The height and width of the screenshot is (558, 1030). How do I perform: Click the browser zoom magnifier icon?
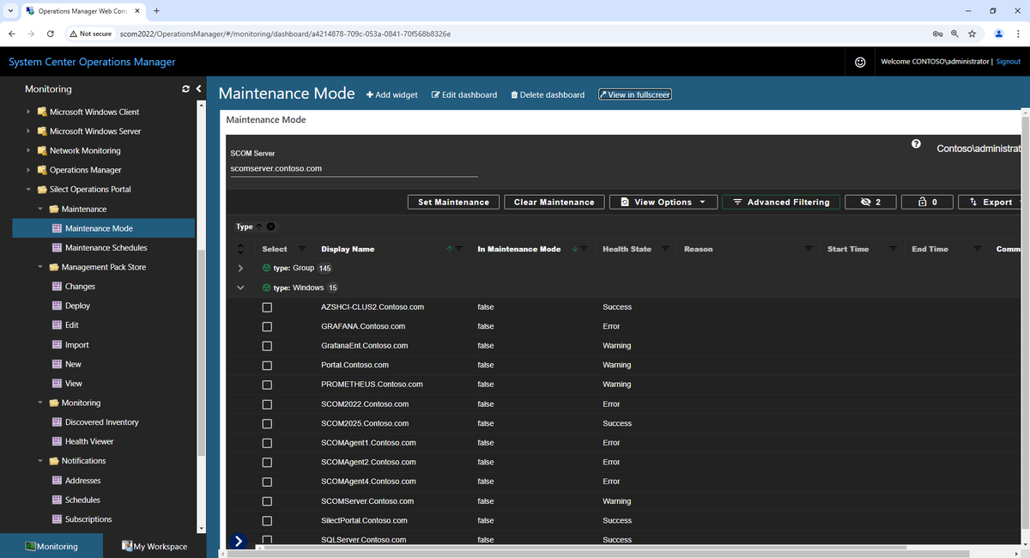[954, 33]
